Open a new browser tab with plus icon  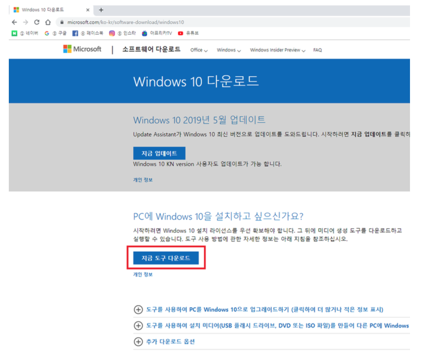coord(101,10)
